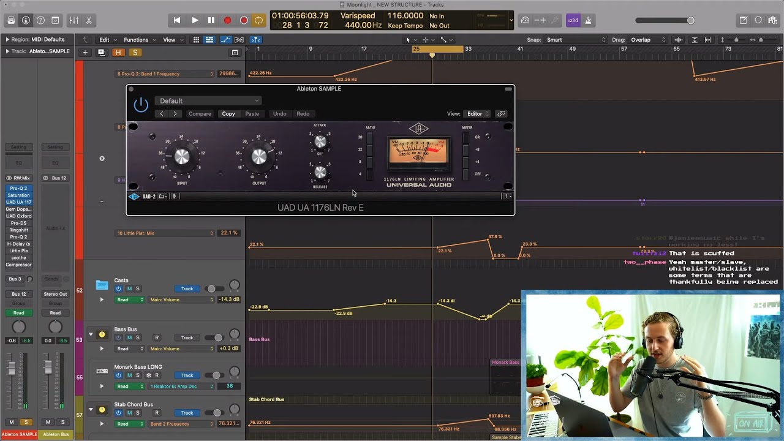Switch to grid view icon
This screenshot has width=784, height=441.
pos(196,40)
